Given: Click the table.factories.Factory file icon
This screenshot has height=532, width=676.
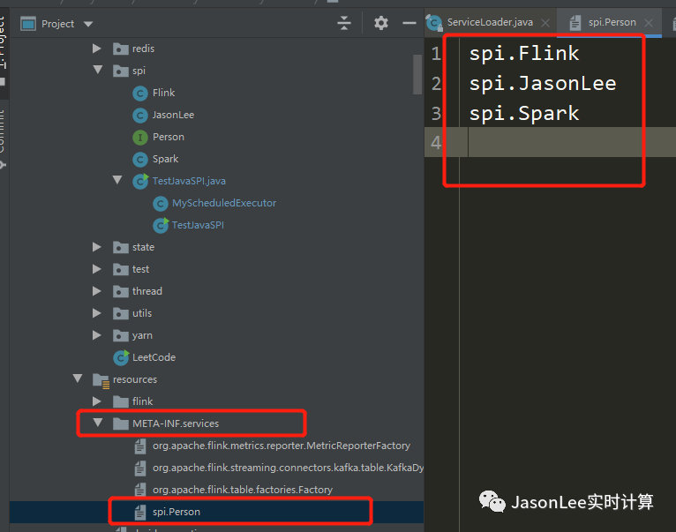Looking at the screenshot, I should pos(140,490).
